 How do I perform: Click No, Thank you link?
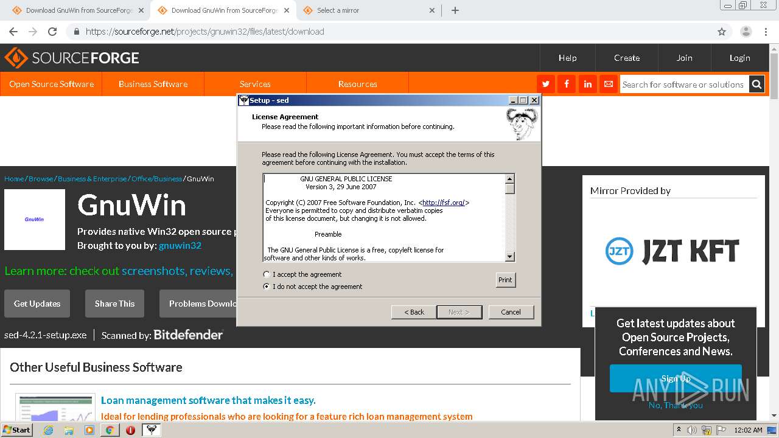click(x=676, y=405)
